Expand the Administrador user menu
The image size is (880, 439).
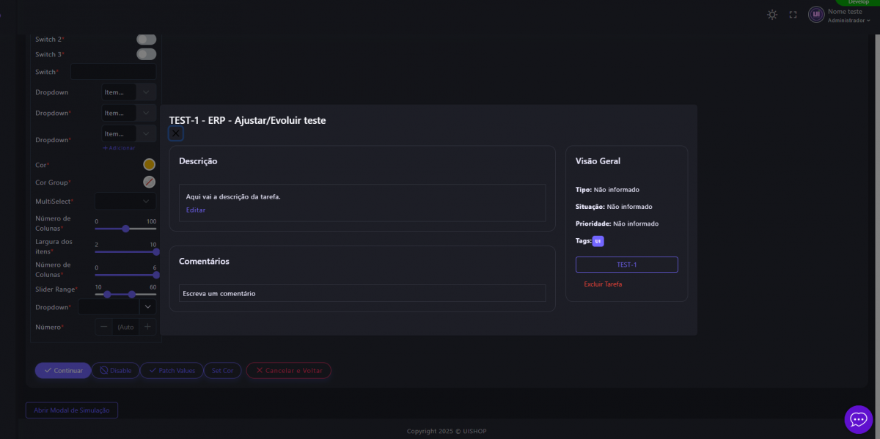tap(849, 21)
